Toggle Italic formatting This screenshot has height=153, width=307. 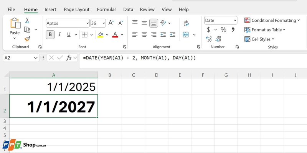59,35
